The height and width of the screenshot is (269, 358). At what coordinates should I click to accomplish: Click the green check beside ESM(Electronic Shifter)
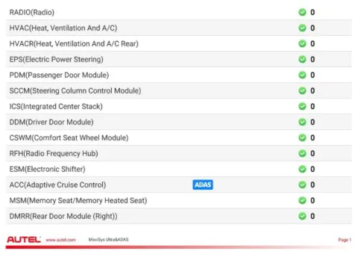click(x=302, y=169)
